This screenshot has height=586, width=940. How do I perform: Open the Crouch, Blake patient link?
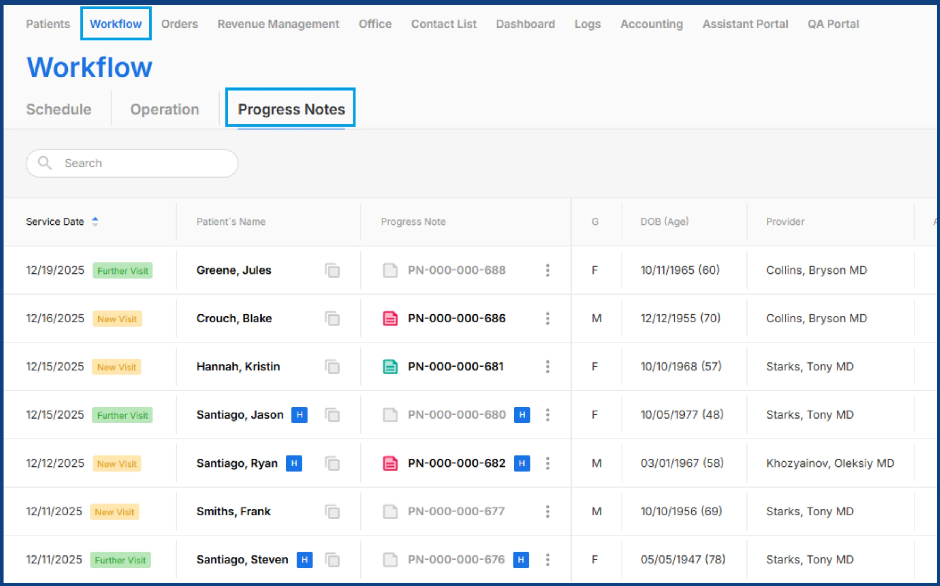click(x=234, y=319)
